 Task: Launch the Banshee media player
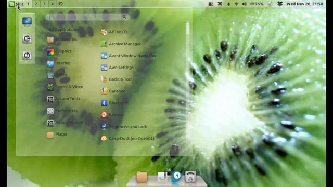(x=113, y=91)
